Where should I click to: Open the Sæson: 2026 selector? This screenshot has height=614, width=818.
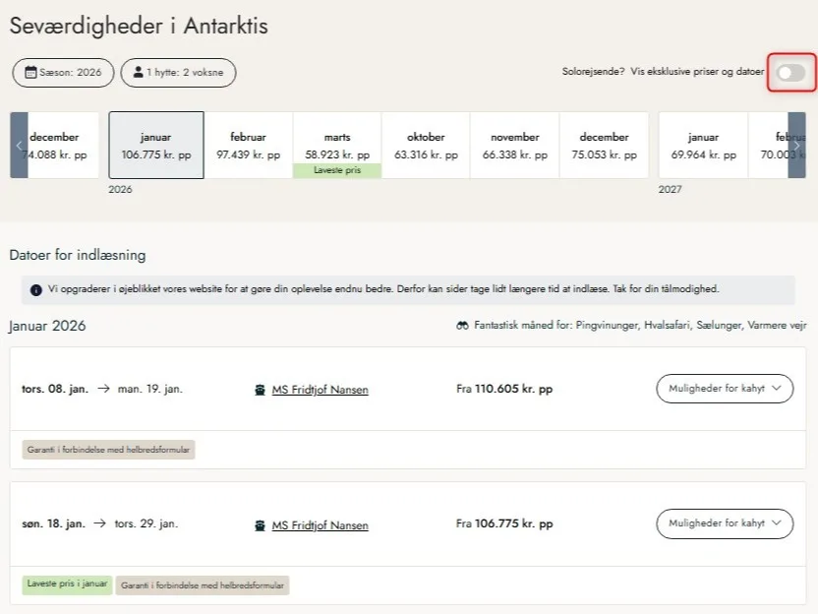click(x=63, y=73)
